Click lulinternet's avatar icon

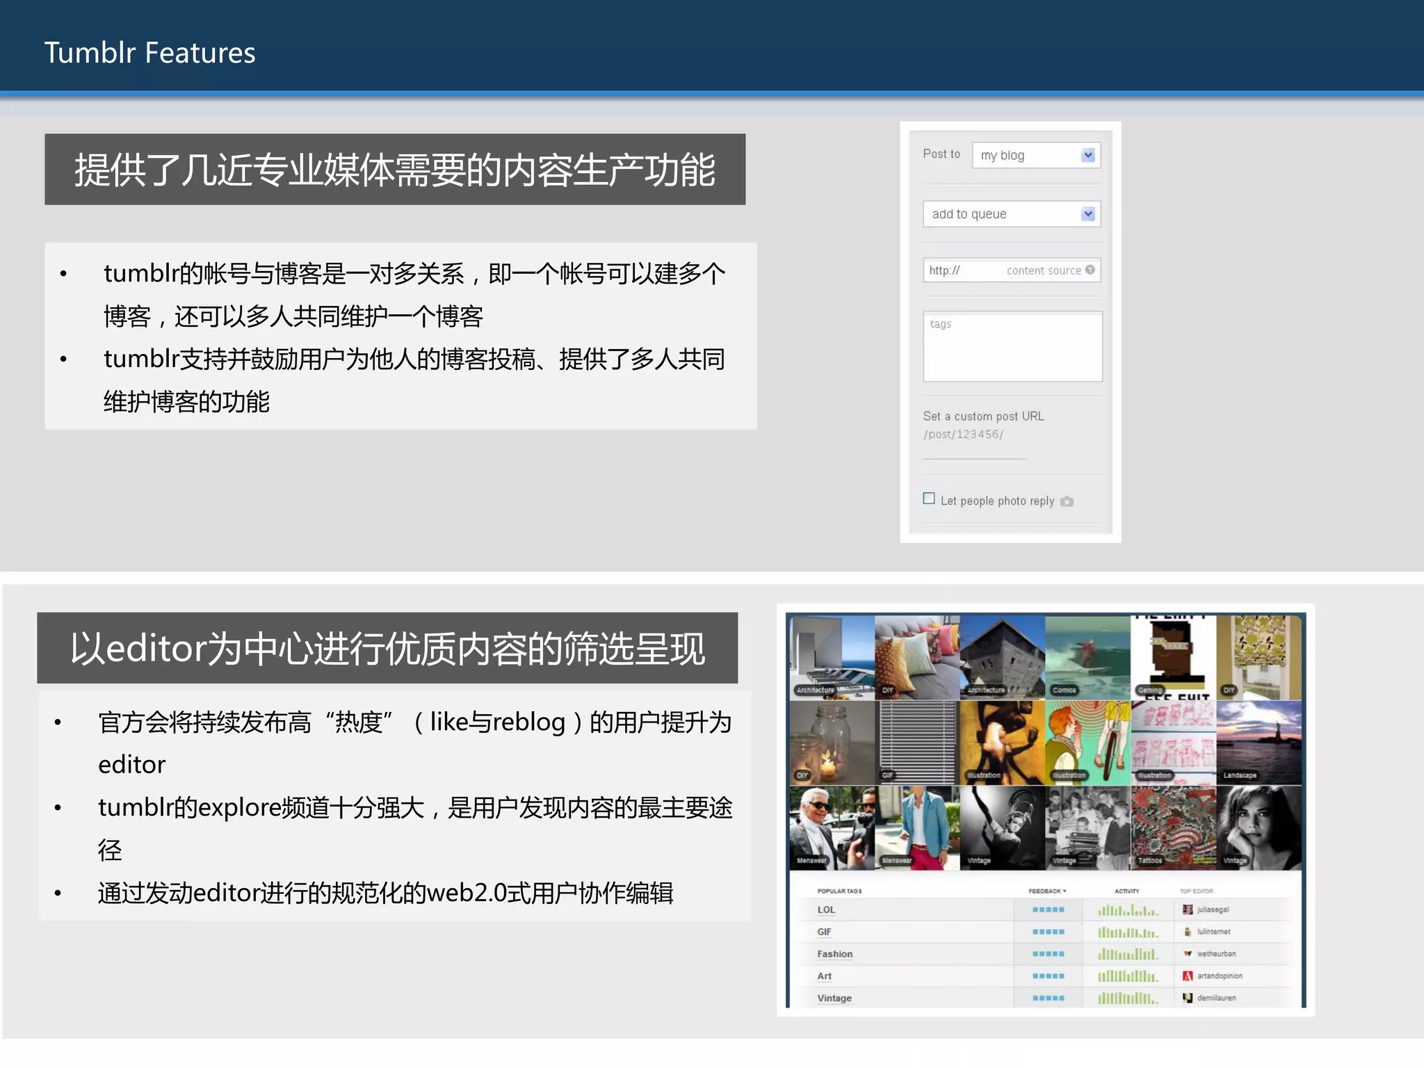pyautogui.click(x=1188, y=932)
